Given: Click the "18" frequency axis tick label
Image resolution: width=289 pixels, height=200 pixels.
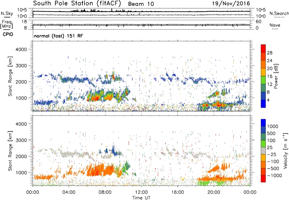Looking at the screenshot, I should 24,22.
